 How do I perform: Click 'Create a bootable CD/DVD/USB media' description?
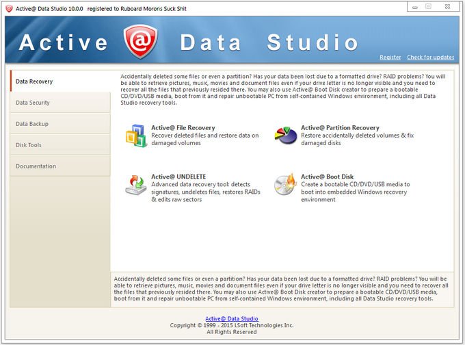pyautogui.click(x=356, y=192)
